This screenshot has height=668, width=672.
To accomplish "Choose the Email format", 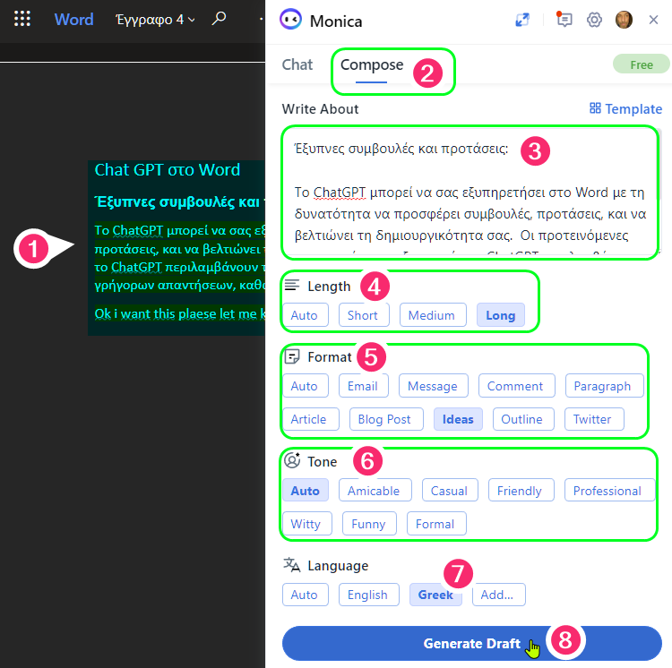I will (363, 386).
